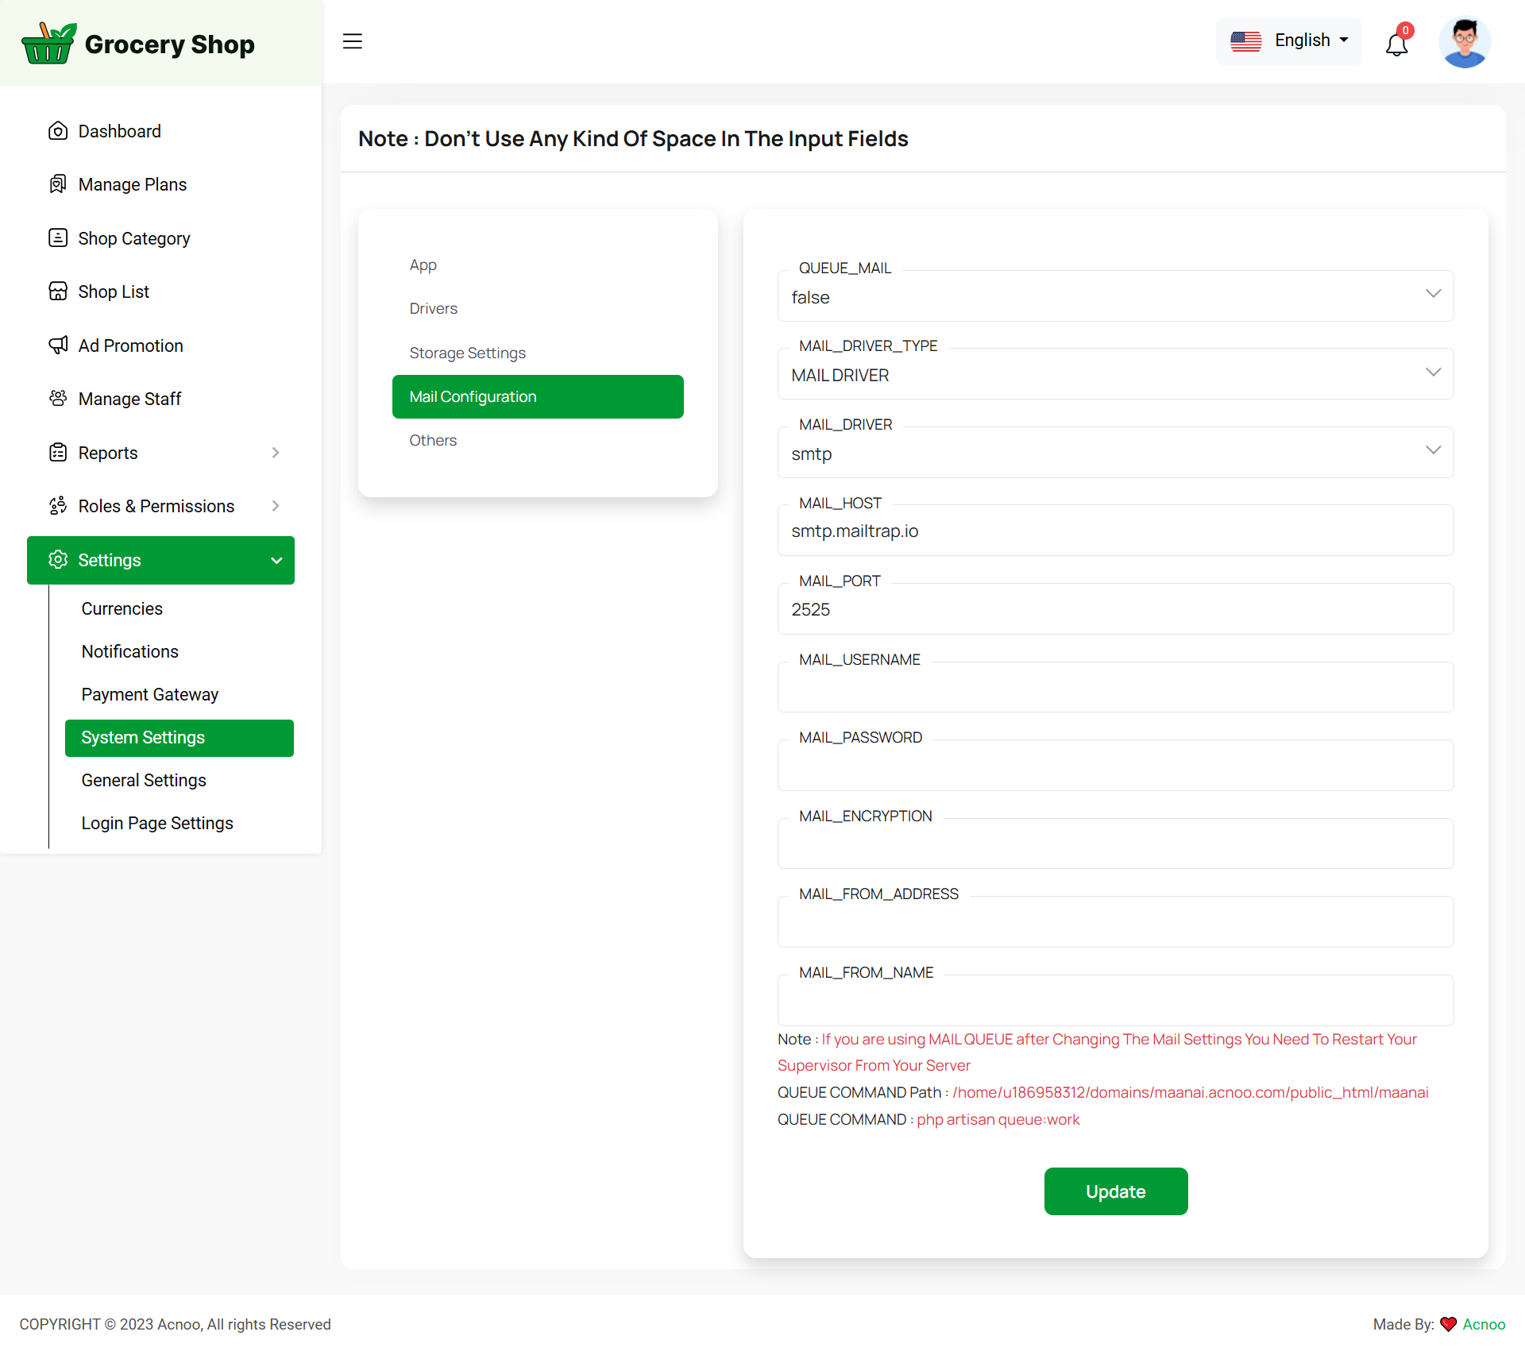The width and height of the screenshot is (1525, 1355).
Task: Click into the MAIL_USERNAME input field
Action: click(1115, 688)
